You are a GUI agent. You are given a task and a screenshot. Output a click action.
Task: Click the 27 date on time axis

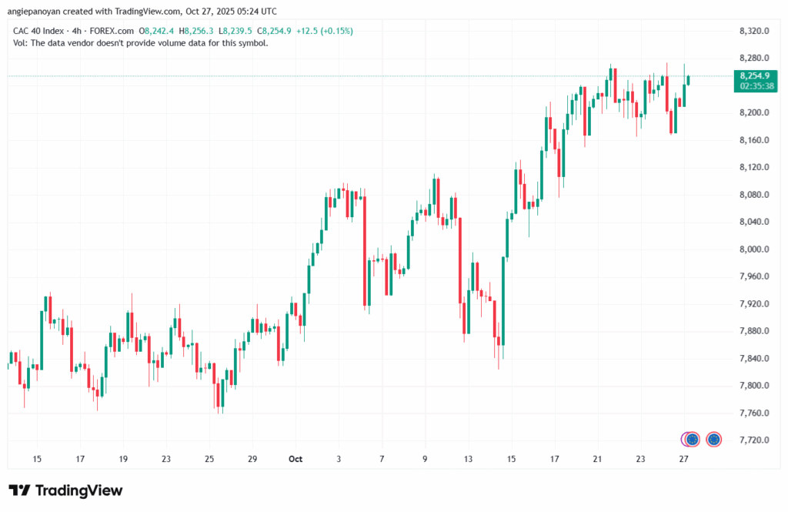[683, 459]
